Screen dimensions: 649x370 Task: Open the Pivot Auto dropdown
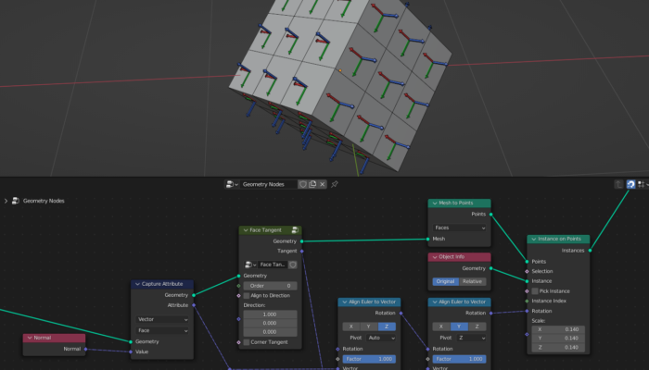[381, 338]
